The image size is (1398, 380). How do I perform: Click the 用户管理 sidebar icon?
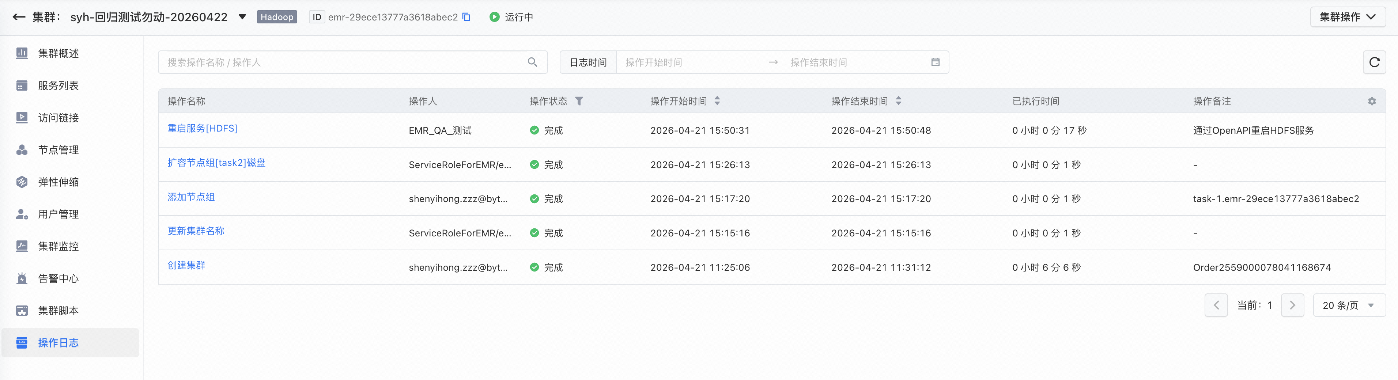22,214
